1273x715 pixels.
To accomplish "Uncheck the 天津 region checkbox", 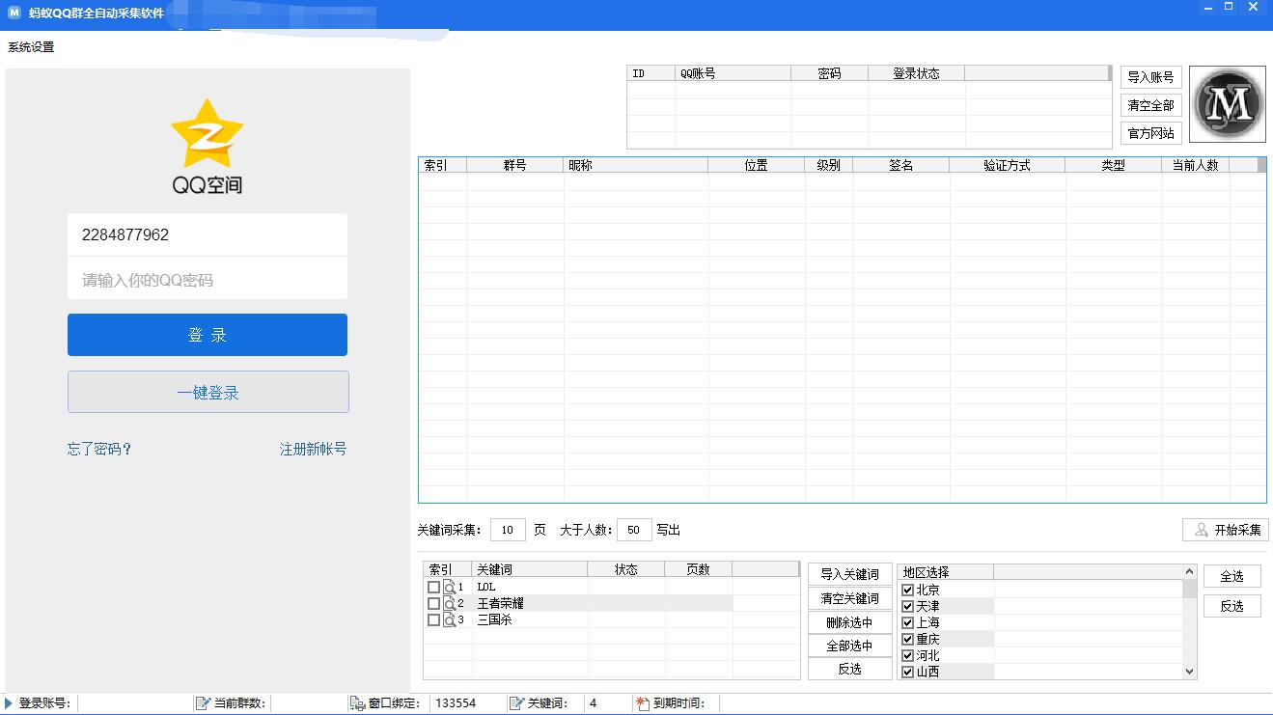I will click(x=907, y=606).
